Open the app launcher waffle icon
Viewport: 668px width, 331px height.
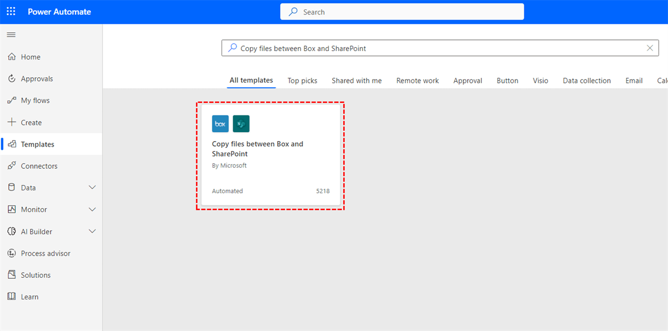[x=11, y=12]
